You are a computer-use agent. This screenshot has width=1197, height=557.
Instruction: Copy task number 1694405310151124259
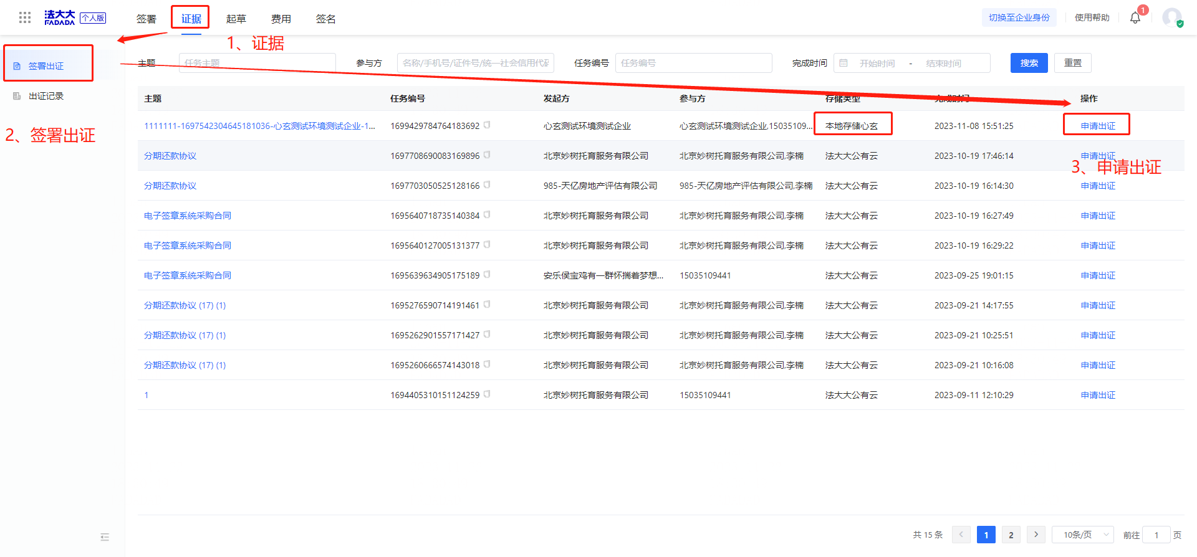click(x=487, y=394)
